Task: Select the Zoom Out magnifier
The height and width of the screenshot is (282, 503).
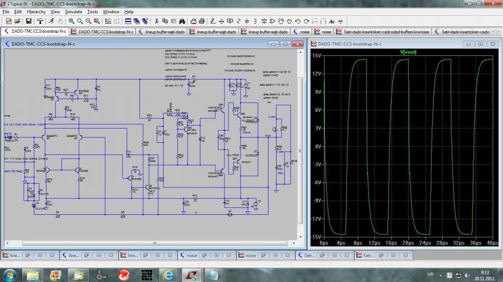Action: [88, 21]
